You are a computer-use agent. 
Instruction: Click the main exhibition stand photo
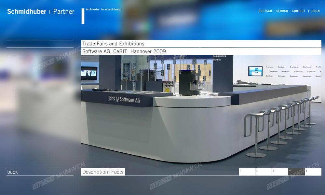[x=201, y=111]
